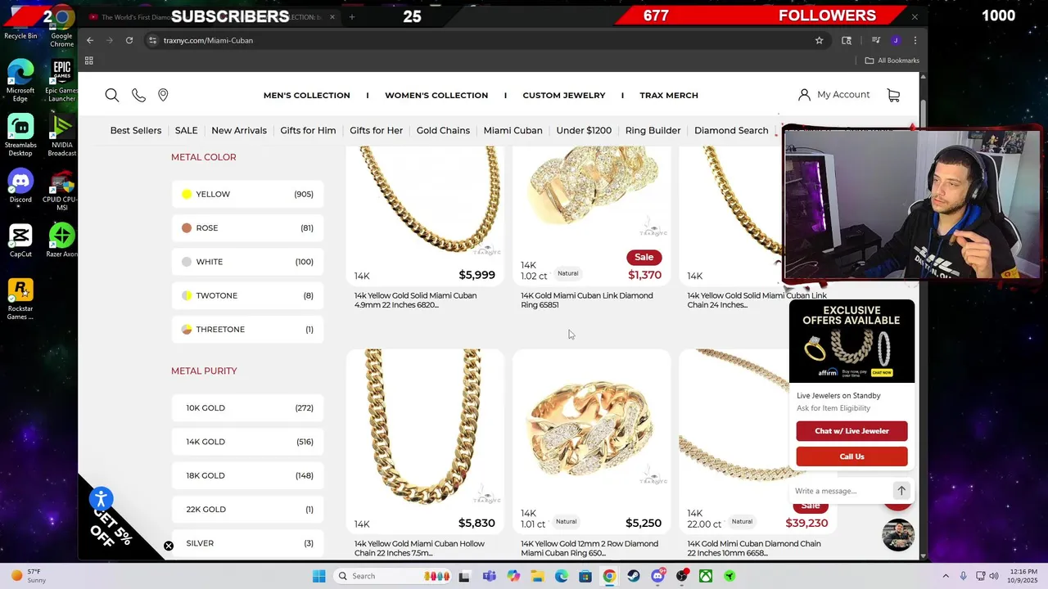Open Microsoft Store from the taskbar
This screenshot has width=1048, height=589.
click(x=585, y=576)
